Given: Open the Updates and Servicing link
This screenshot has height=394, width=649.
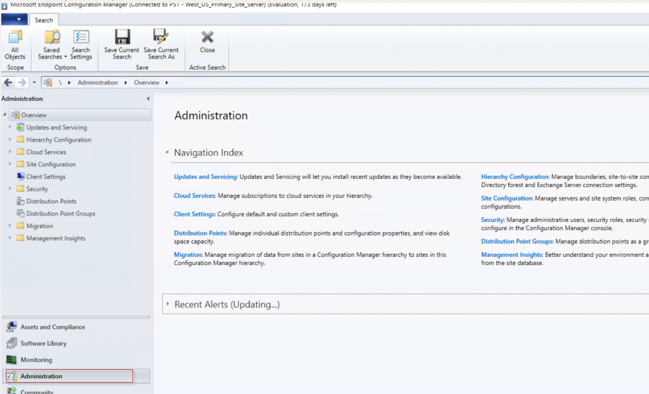Looking at the screenshot, I should (206, 176).
